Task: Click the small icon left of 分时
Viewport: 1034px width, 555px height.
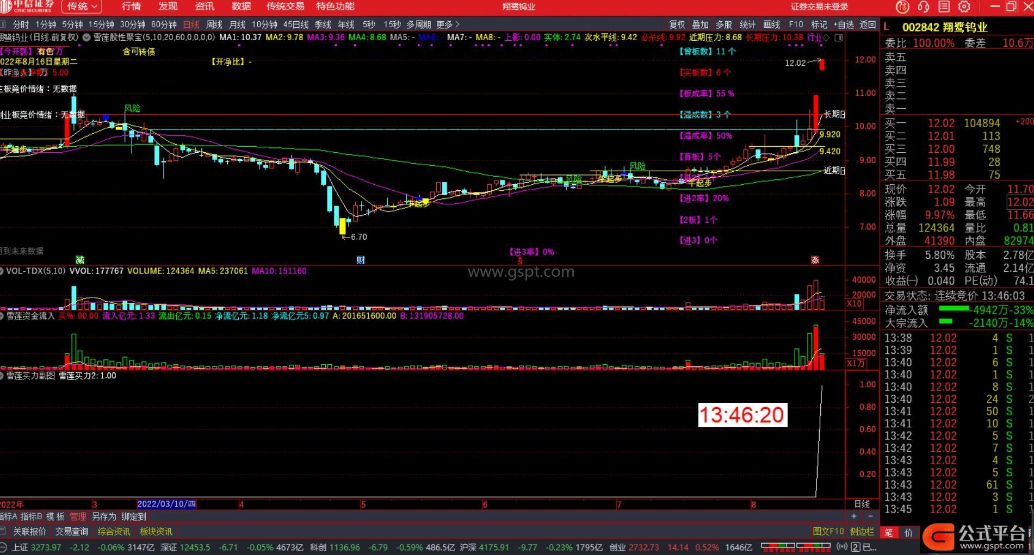Action: click(3, 24)
